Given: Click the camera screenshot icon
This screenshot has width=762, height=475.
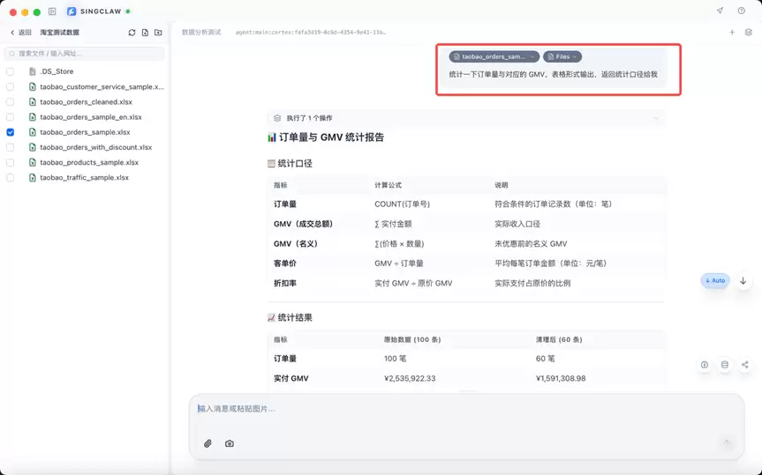Looking at the screenshot, I should [230, 443].
